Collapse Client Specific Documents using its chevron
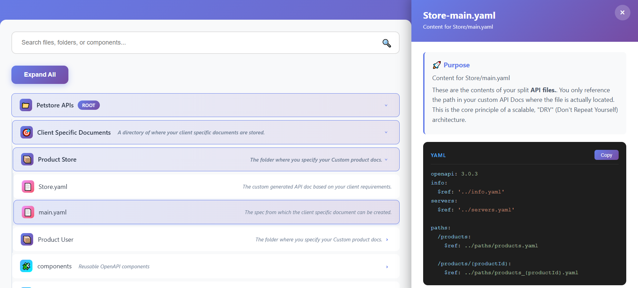638x288 pixels. [386, 132]
